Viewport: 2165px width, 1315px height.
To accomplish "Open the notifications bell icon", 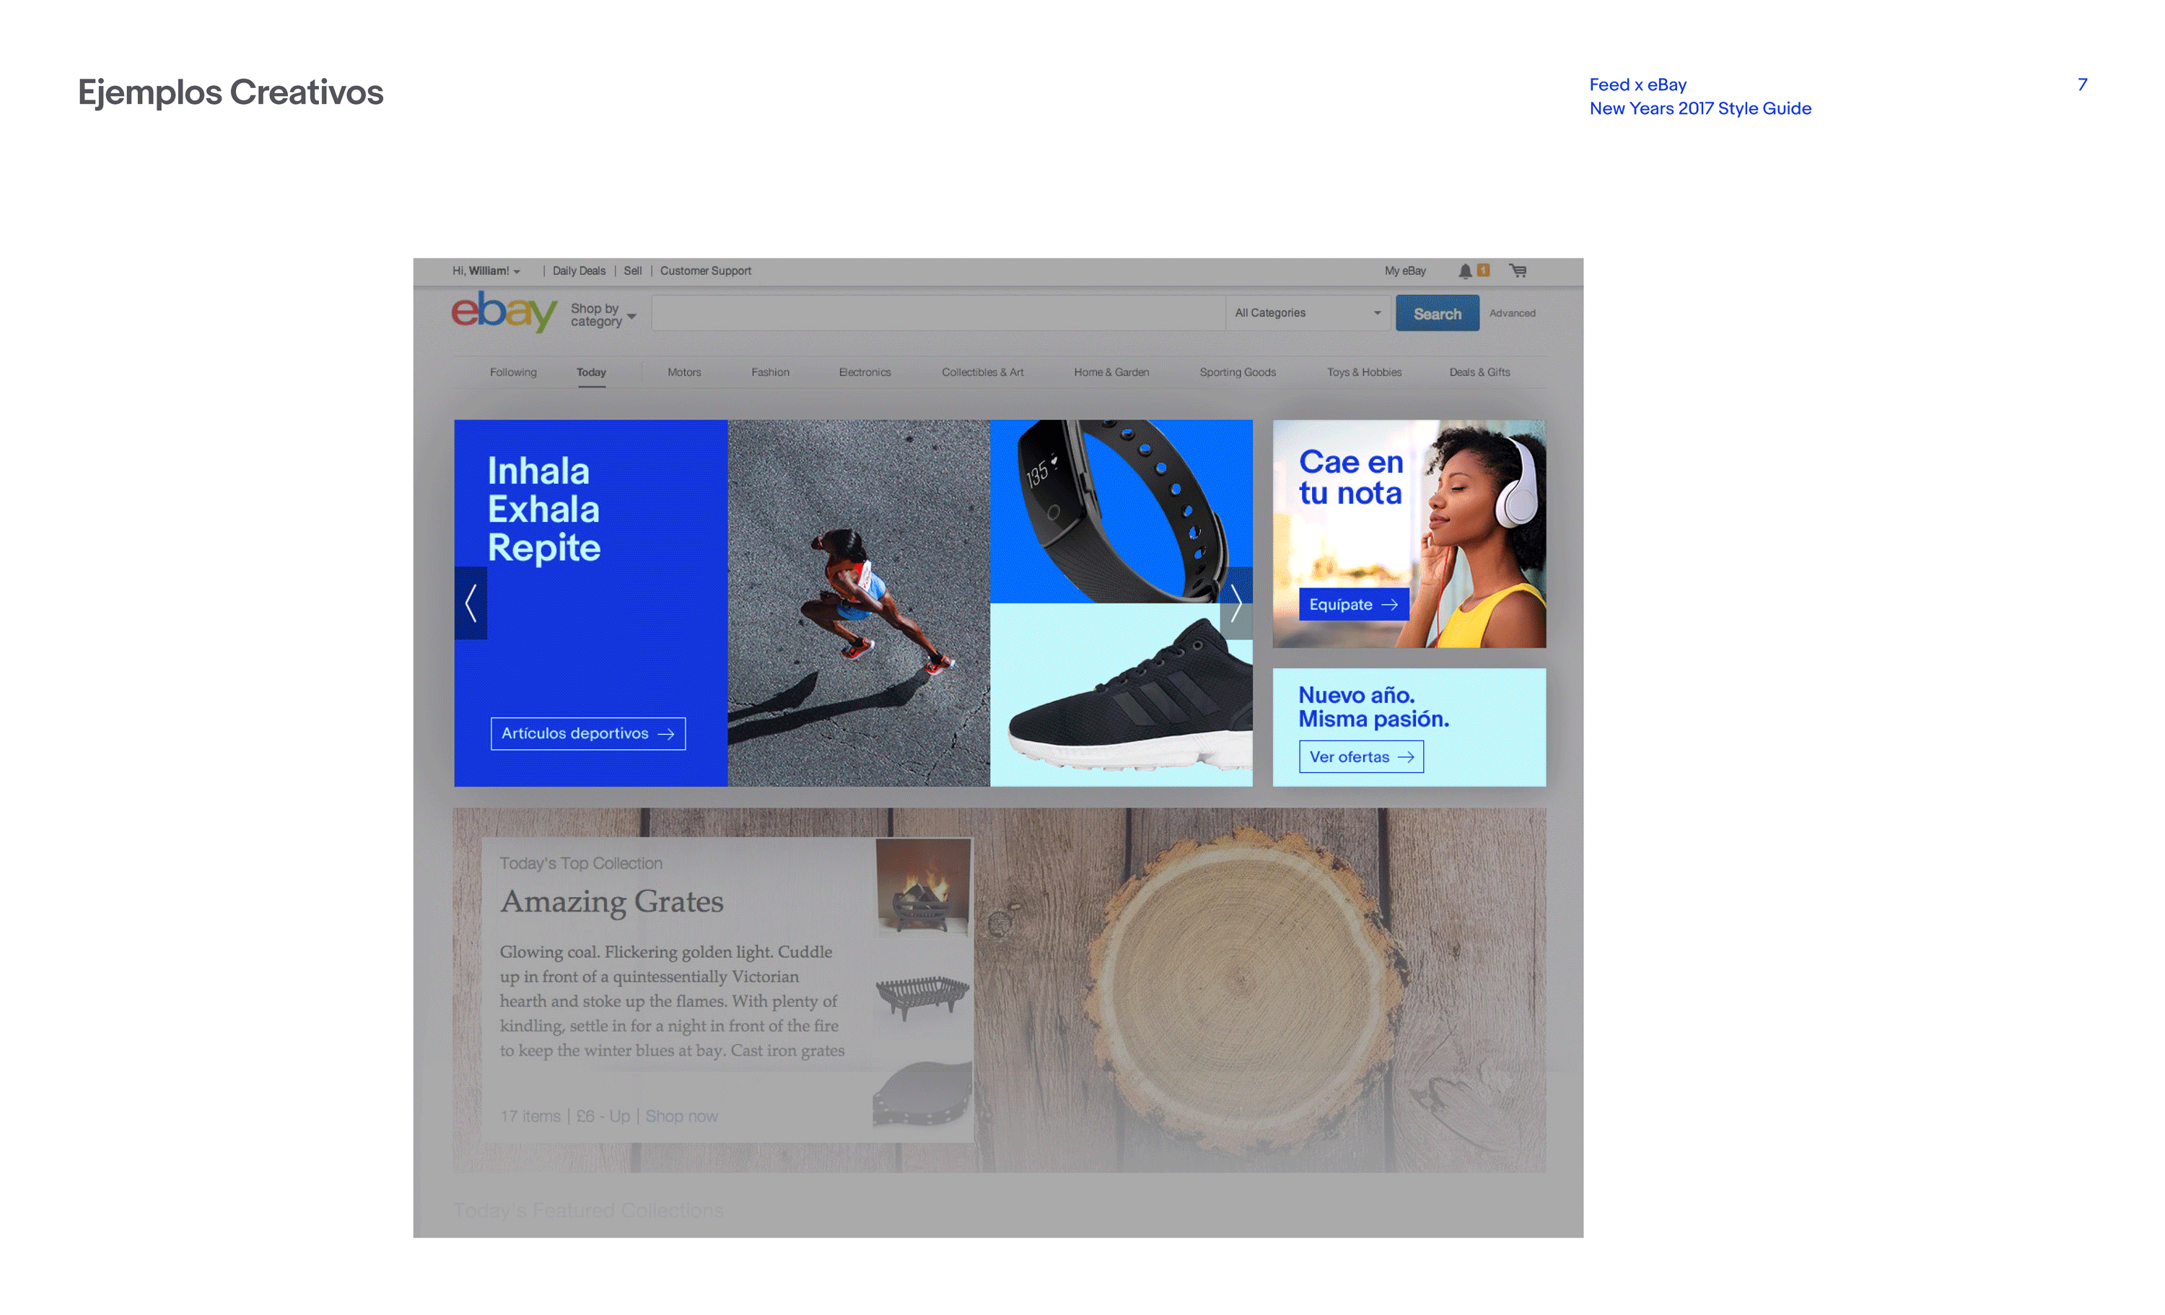I will 1465,271.
